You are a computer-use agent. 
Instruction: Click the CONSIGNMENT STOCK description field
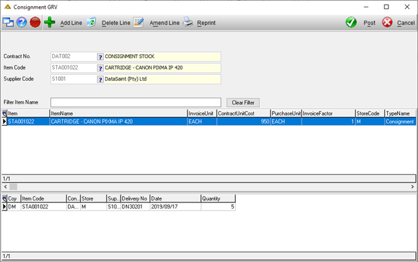162,56
